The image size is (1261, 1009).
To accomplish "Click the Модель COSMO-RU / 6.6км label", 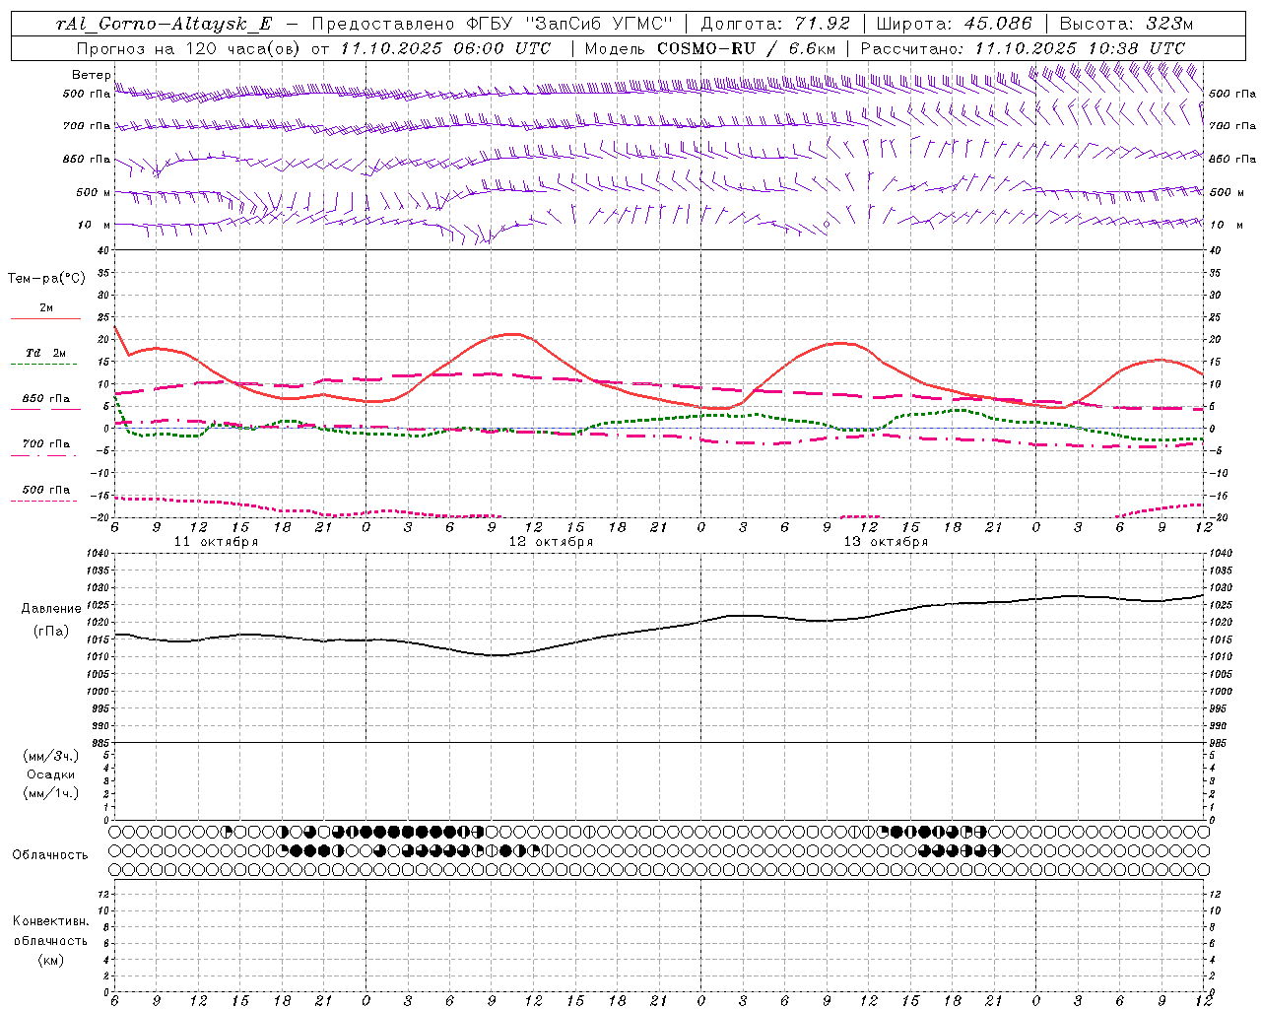I will pos(708,48).
